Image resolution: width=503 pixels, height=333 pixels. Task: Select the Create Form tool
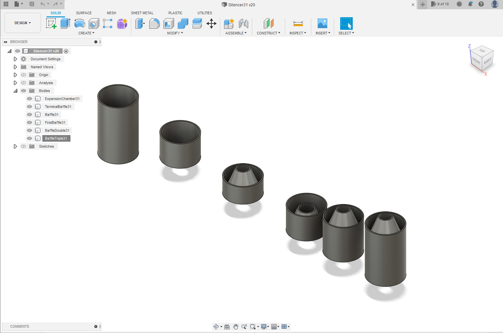(x=122, y=24)
